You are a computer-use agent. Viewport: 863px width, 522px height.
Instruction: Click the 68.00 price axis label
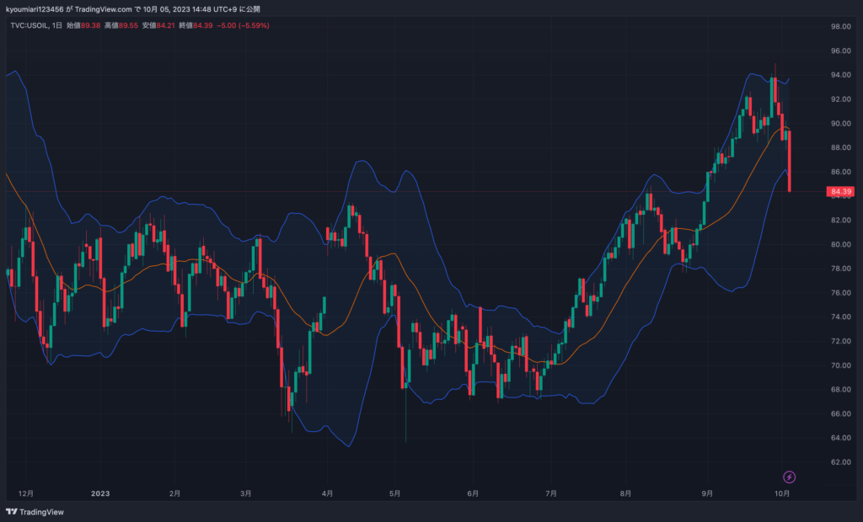(840, 390)
